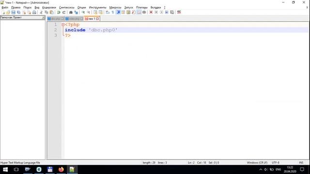
Task: Open the Синтаксисы menu
Action: (x=67, y=8)
